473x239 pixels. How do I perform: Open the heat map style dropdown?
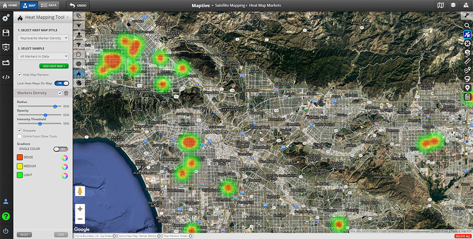point(43,38)
